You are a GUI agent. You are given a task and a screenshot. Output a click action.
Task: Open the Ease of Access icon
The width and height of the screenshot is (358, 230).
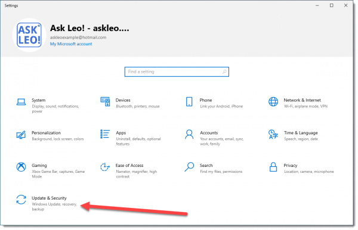tap(105, 167)
